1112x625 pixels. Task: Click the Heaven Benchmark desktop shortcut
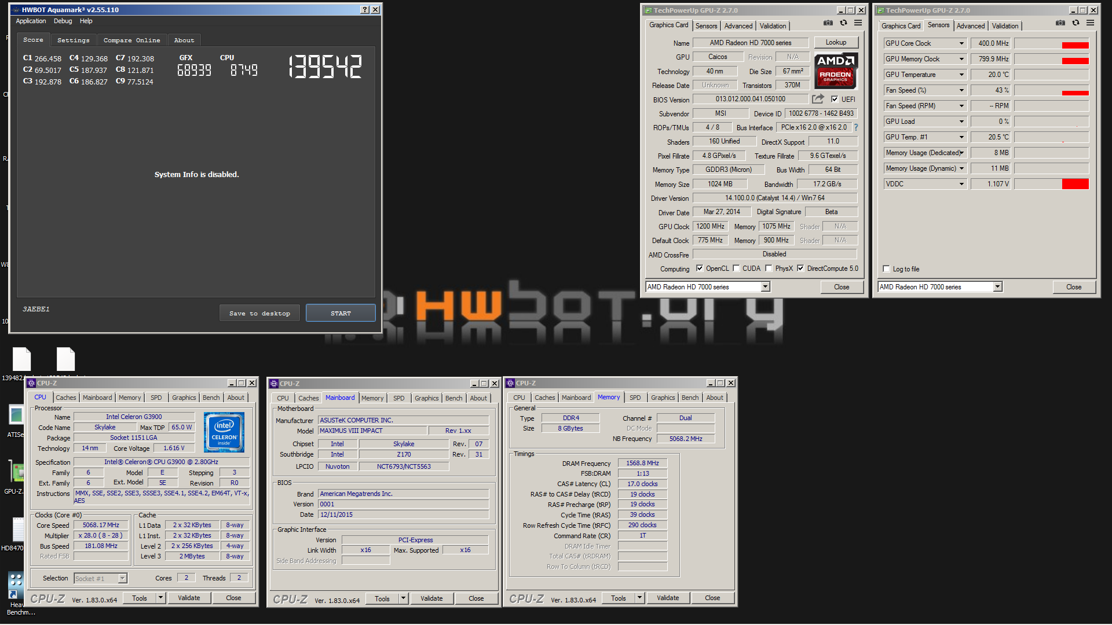coord(16,586)
